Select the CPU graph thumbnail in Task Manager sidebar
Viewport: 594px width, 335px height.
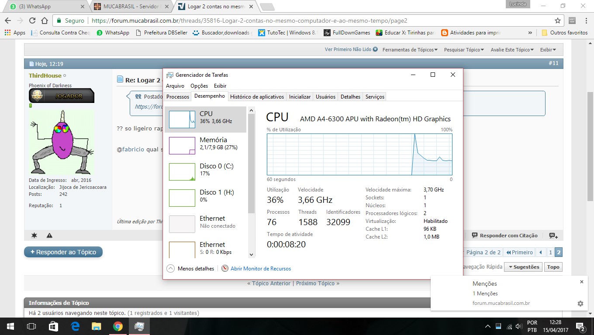182,120
